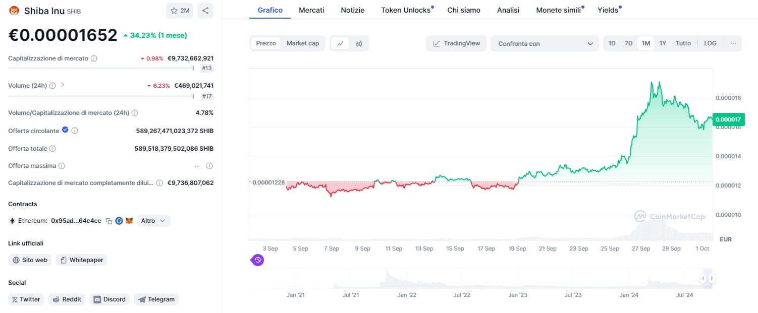Set chart range to Tutto
Image resolution: width=758 pixels, height=313 pixels.
coord(683,43)
